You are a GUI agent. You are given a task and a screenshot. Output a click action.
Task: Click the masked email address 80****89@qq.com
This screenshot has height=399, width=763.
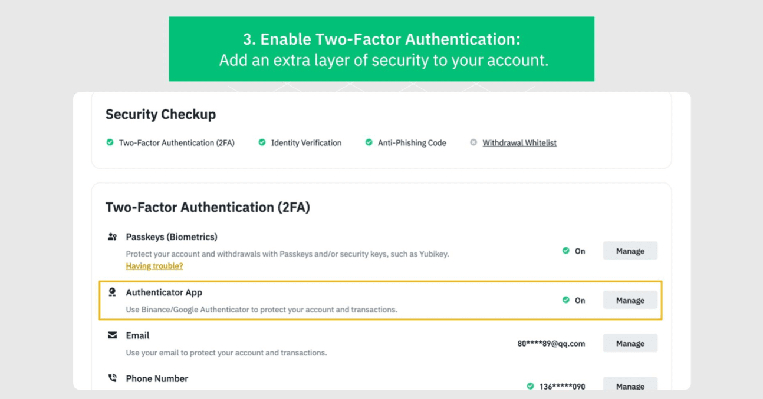(551, 344)
